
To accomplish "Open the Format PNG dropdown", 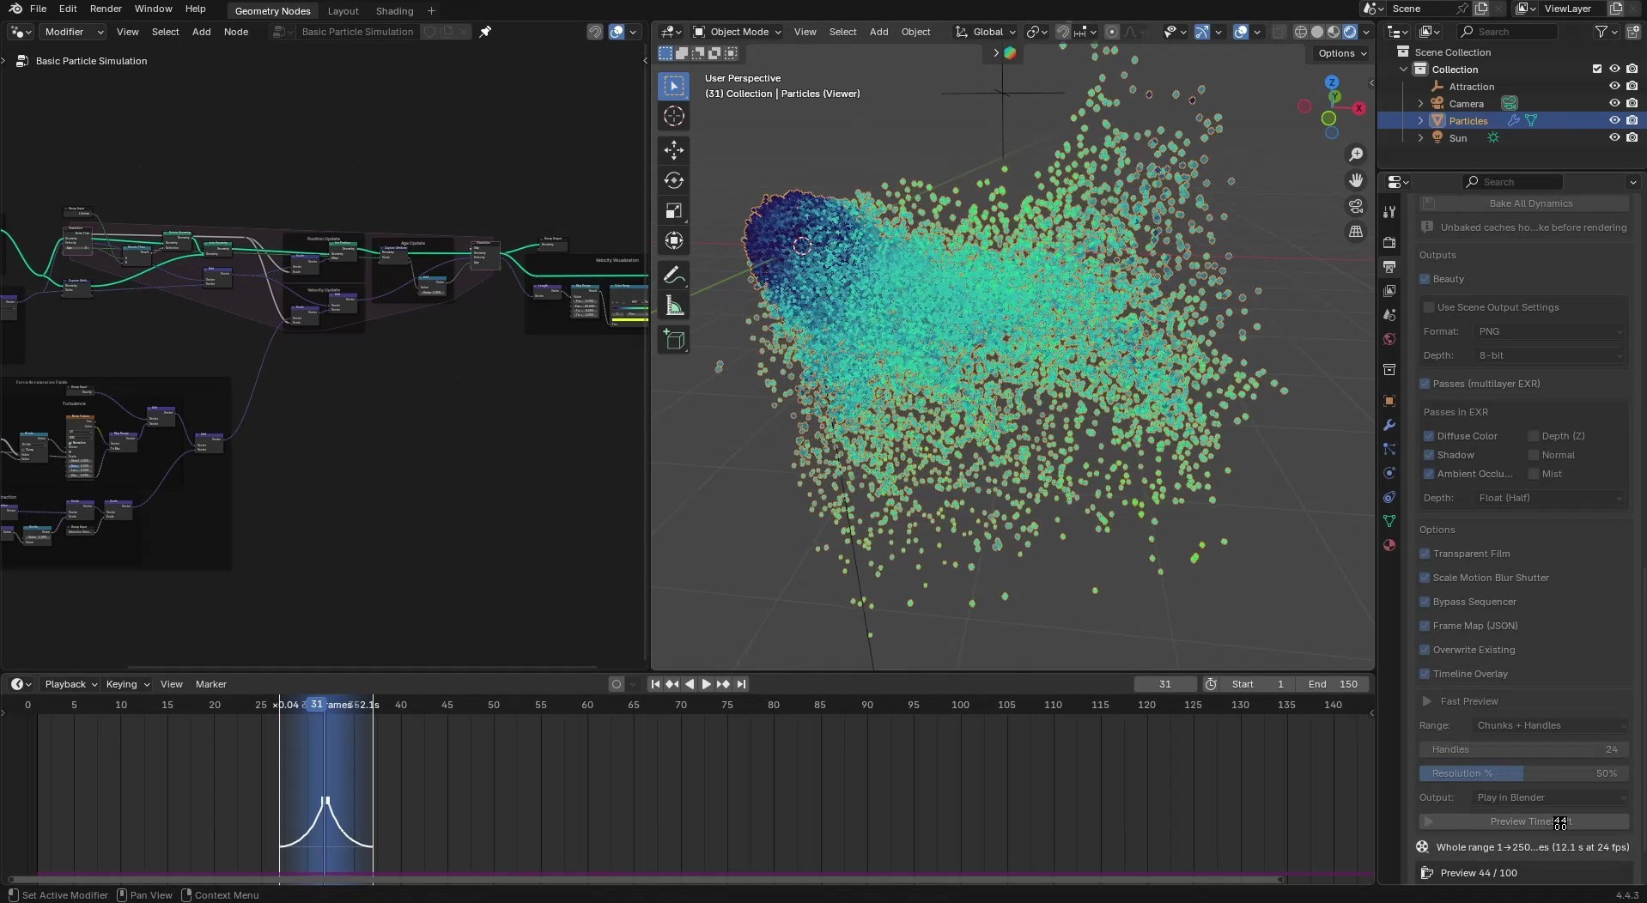I will point(1549,331).
